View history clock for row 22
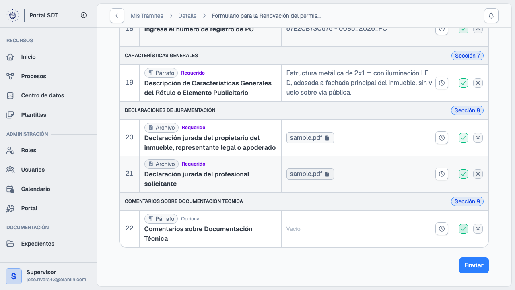This screenshot has height=290, width=515. (442, 229)
